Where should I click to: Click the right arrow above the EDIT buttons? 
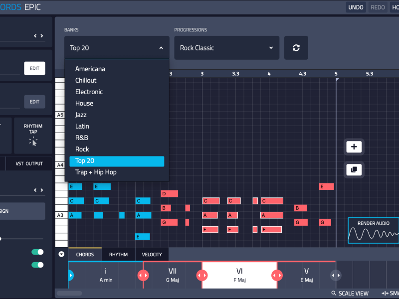click(42, 36)
